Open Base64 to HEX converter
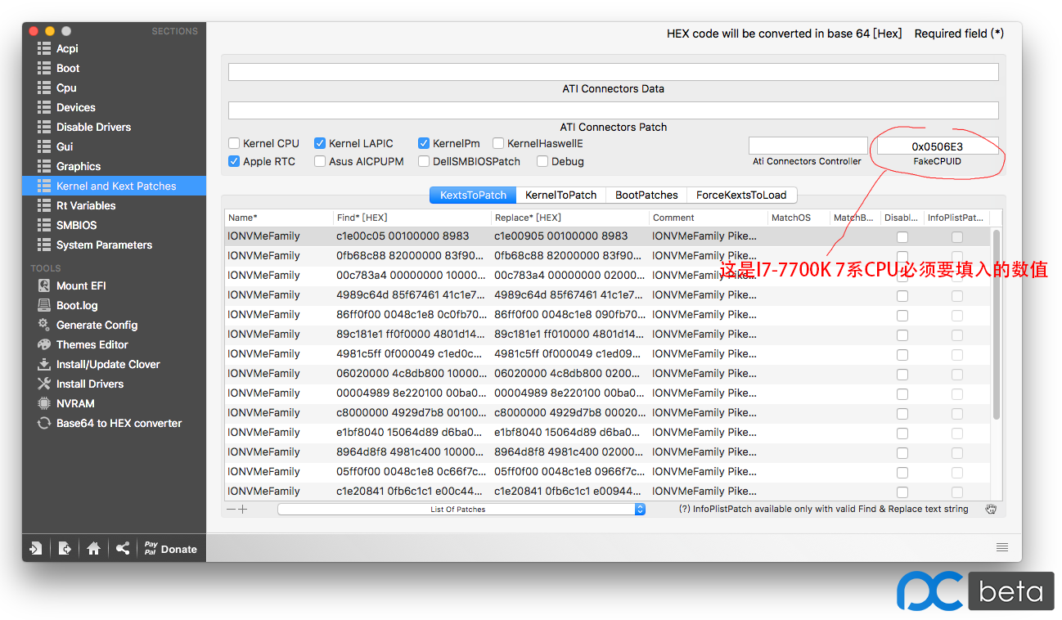This screenshot has height=620, width=1062. tap(119, 423)
